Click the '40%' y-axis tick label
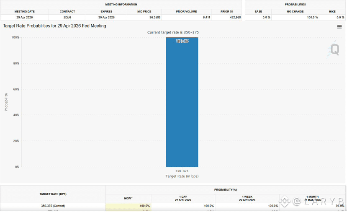The width and height of the screenshot is (347, 212). (x=16, y=115)
